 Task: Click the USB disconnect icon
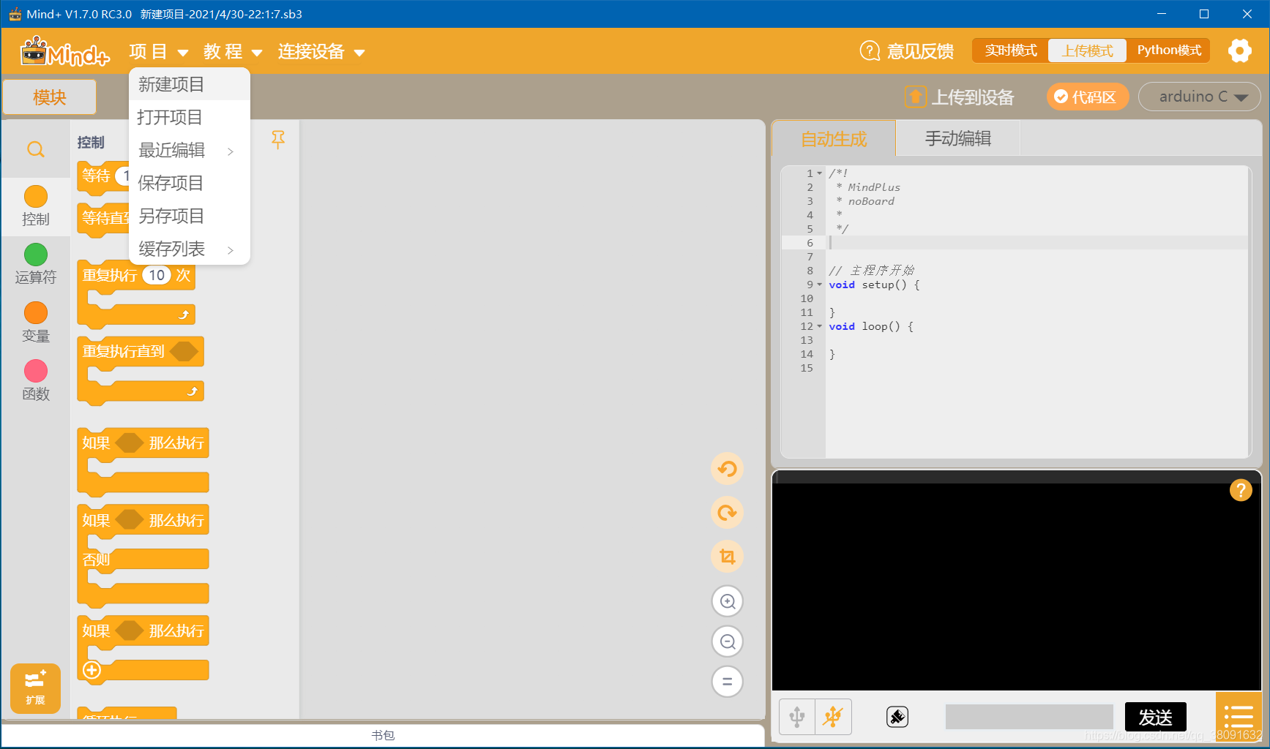[833, 717]
